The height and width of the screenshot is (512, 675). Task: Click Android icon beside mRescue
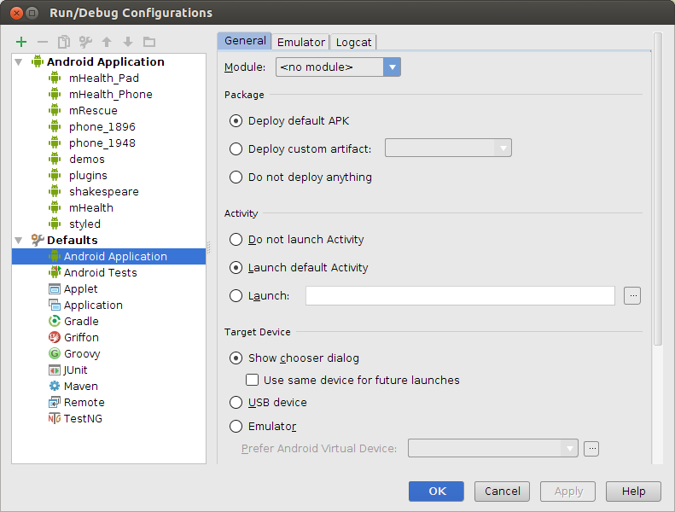pyautogui.click(x=55, y=111)
